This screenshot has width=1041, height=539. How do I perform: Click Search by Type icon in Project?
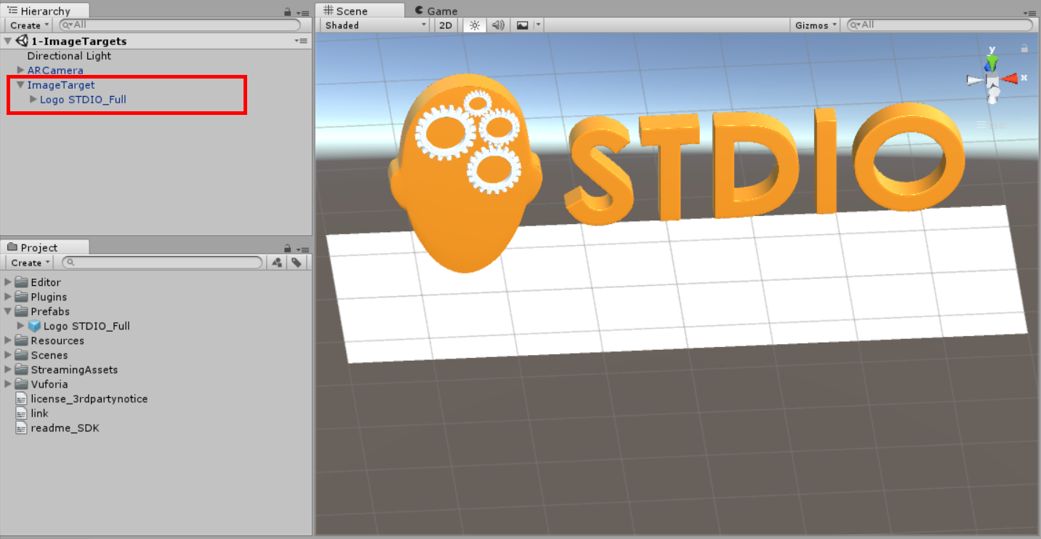point(276,262)
